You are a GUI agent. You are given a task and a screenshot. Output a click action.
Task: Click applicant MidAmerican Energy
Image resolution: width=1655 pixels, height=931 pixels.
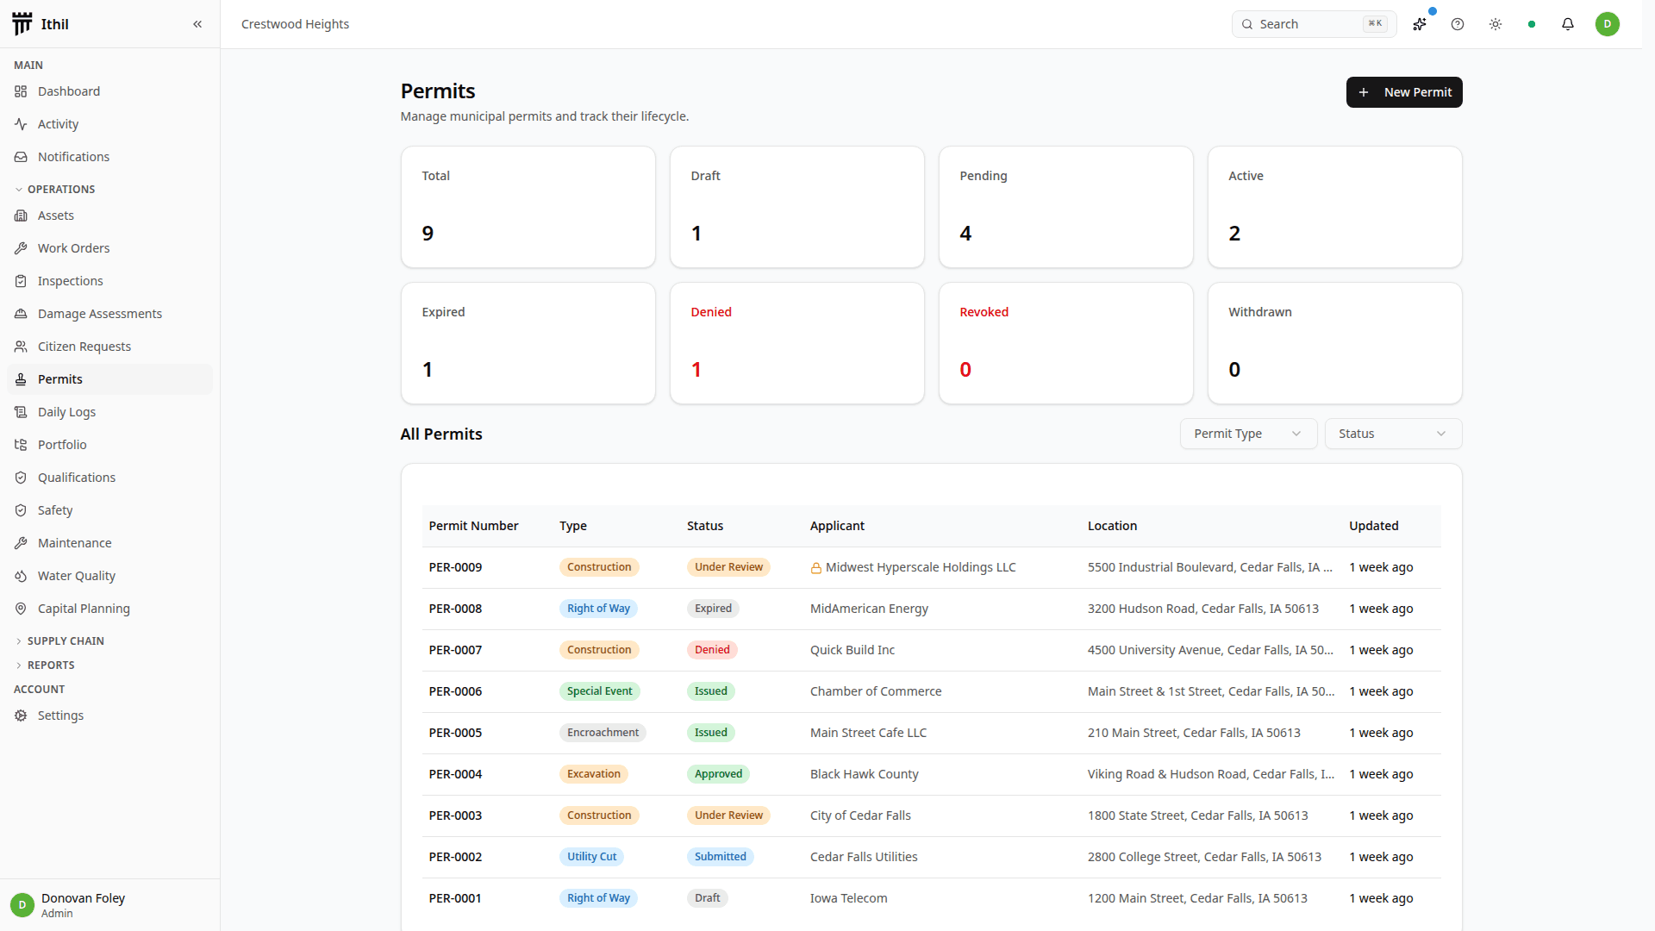click(x=869, y=609)
